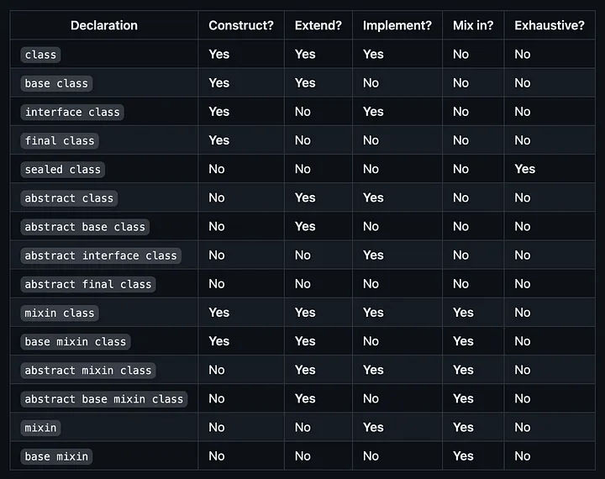The height and width of the screenshot is (479, 605).
Task: Select the 'abstract interface class' code label
Action: point(101,255)
